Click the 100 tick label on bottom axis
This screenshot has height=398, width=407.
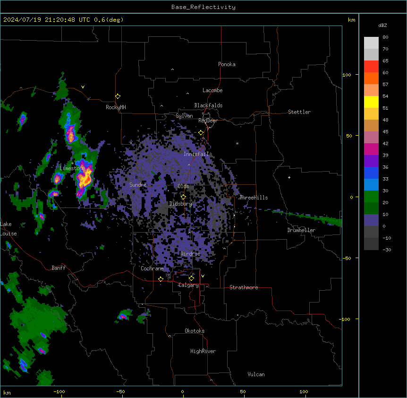304,391
